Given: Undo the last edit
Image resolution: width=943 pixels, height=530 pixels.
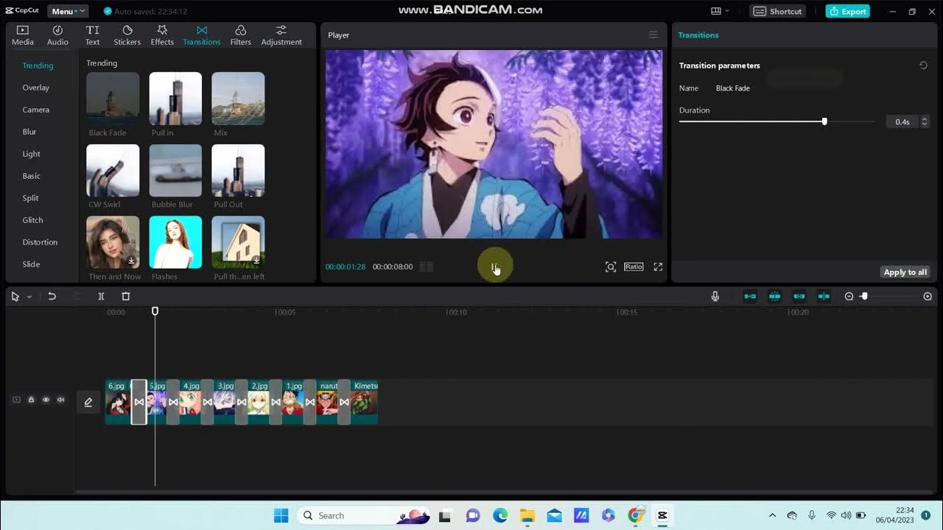Looking at the screenshot, I should tap(52, 296).
